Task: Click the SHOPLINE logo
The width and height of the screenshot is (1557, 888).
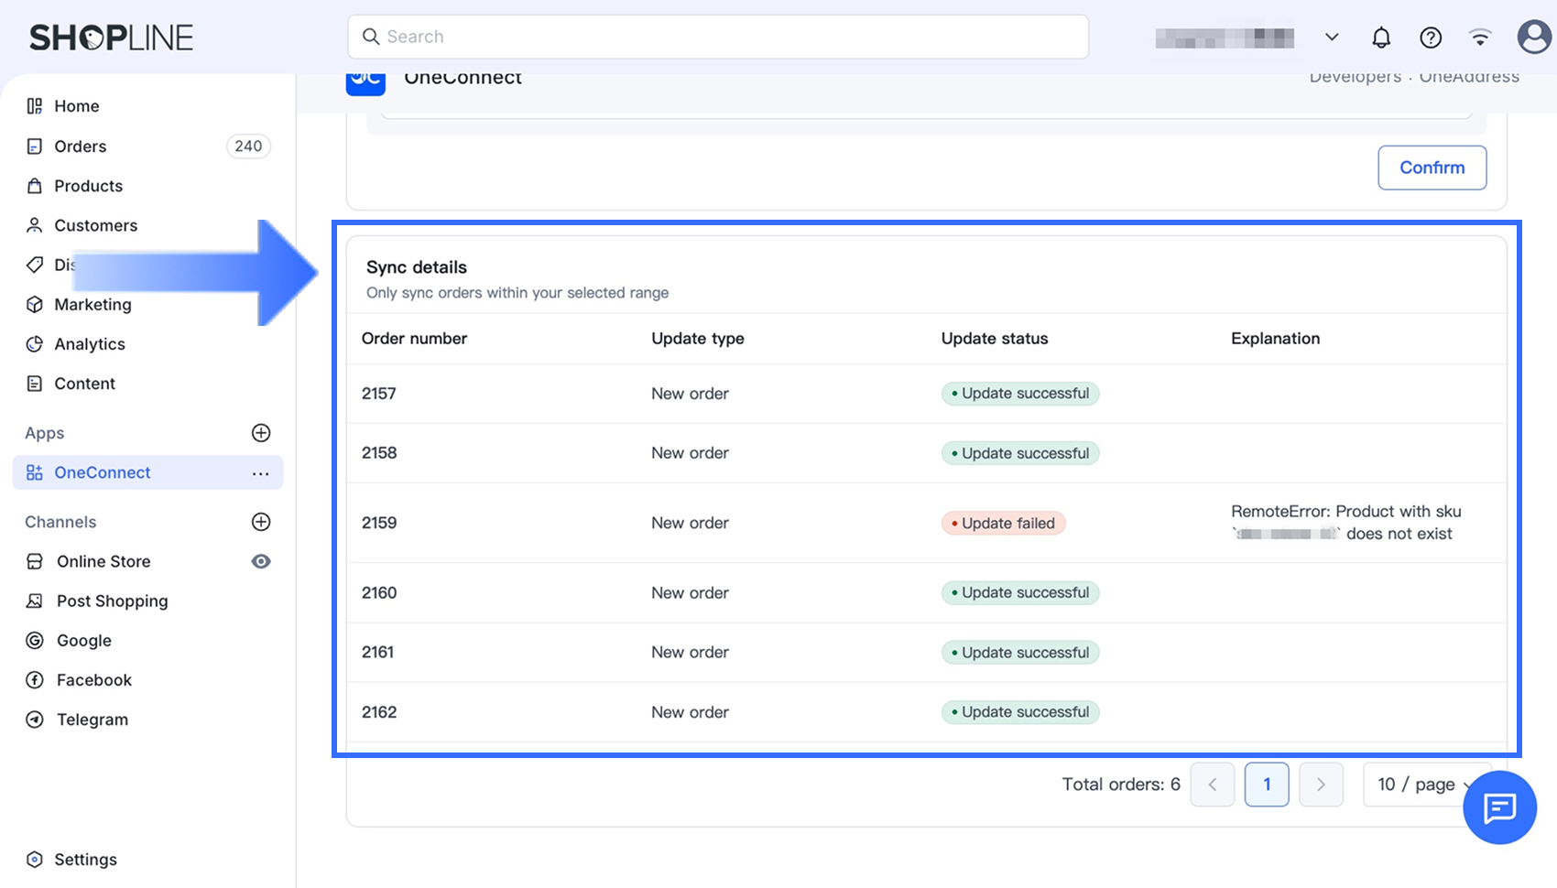Action: [111, 38]
